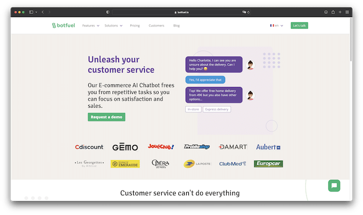Open the Blog page
363x215 pixels.
[176, 26]
